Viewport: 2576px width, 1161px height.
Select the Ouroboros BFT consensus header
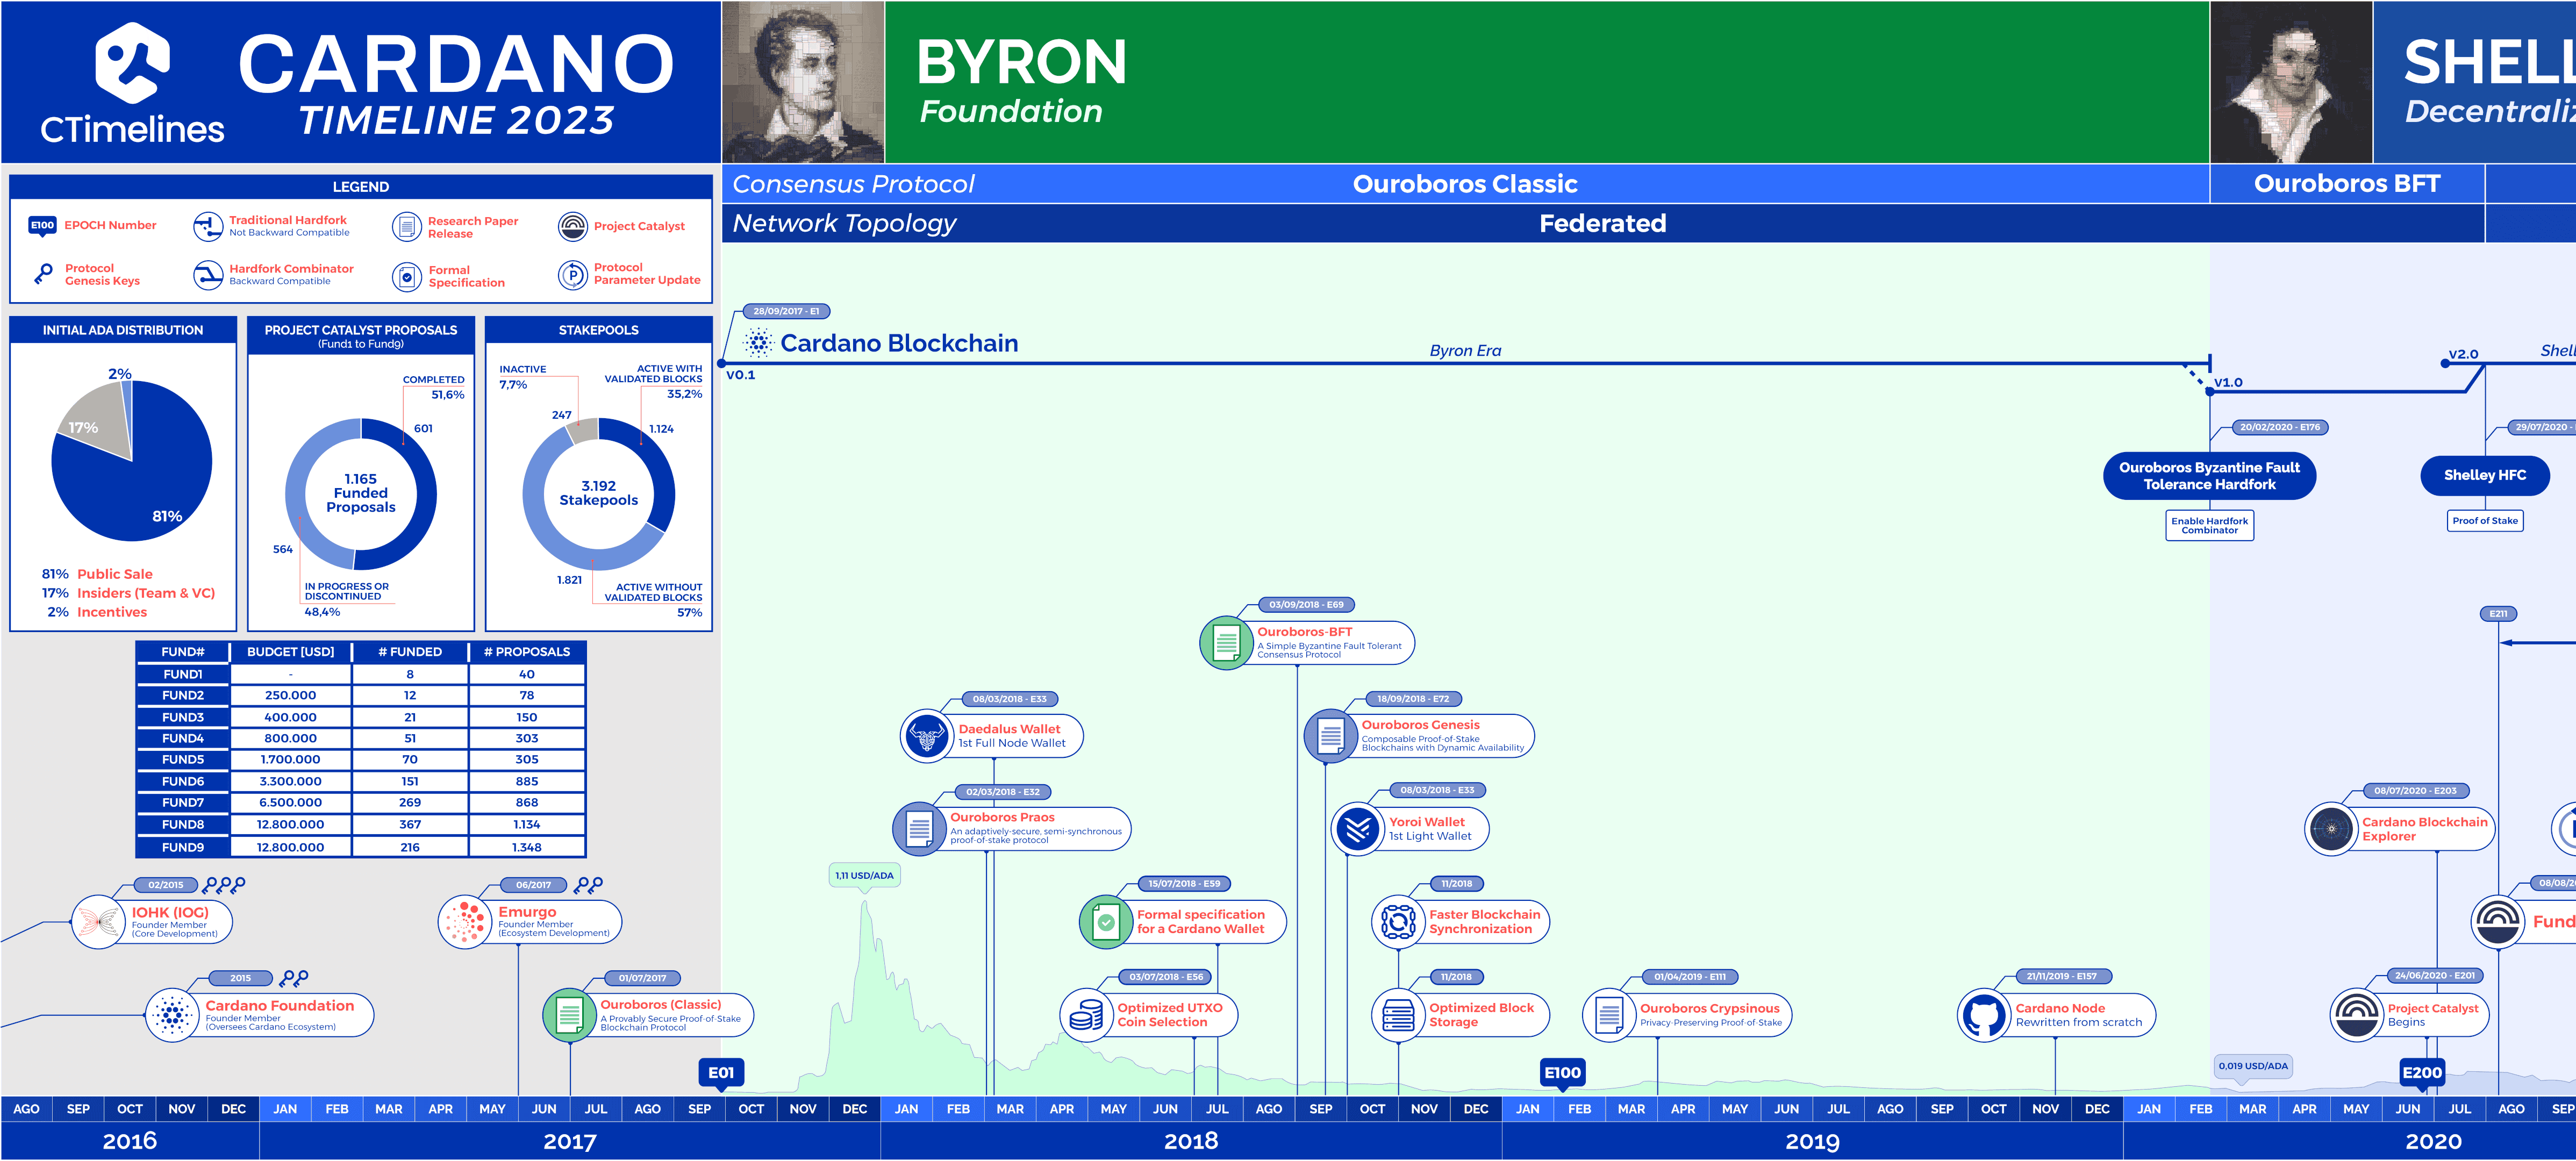click(x=2346, y=184)
